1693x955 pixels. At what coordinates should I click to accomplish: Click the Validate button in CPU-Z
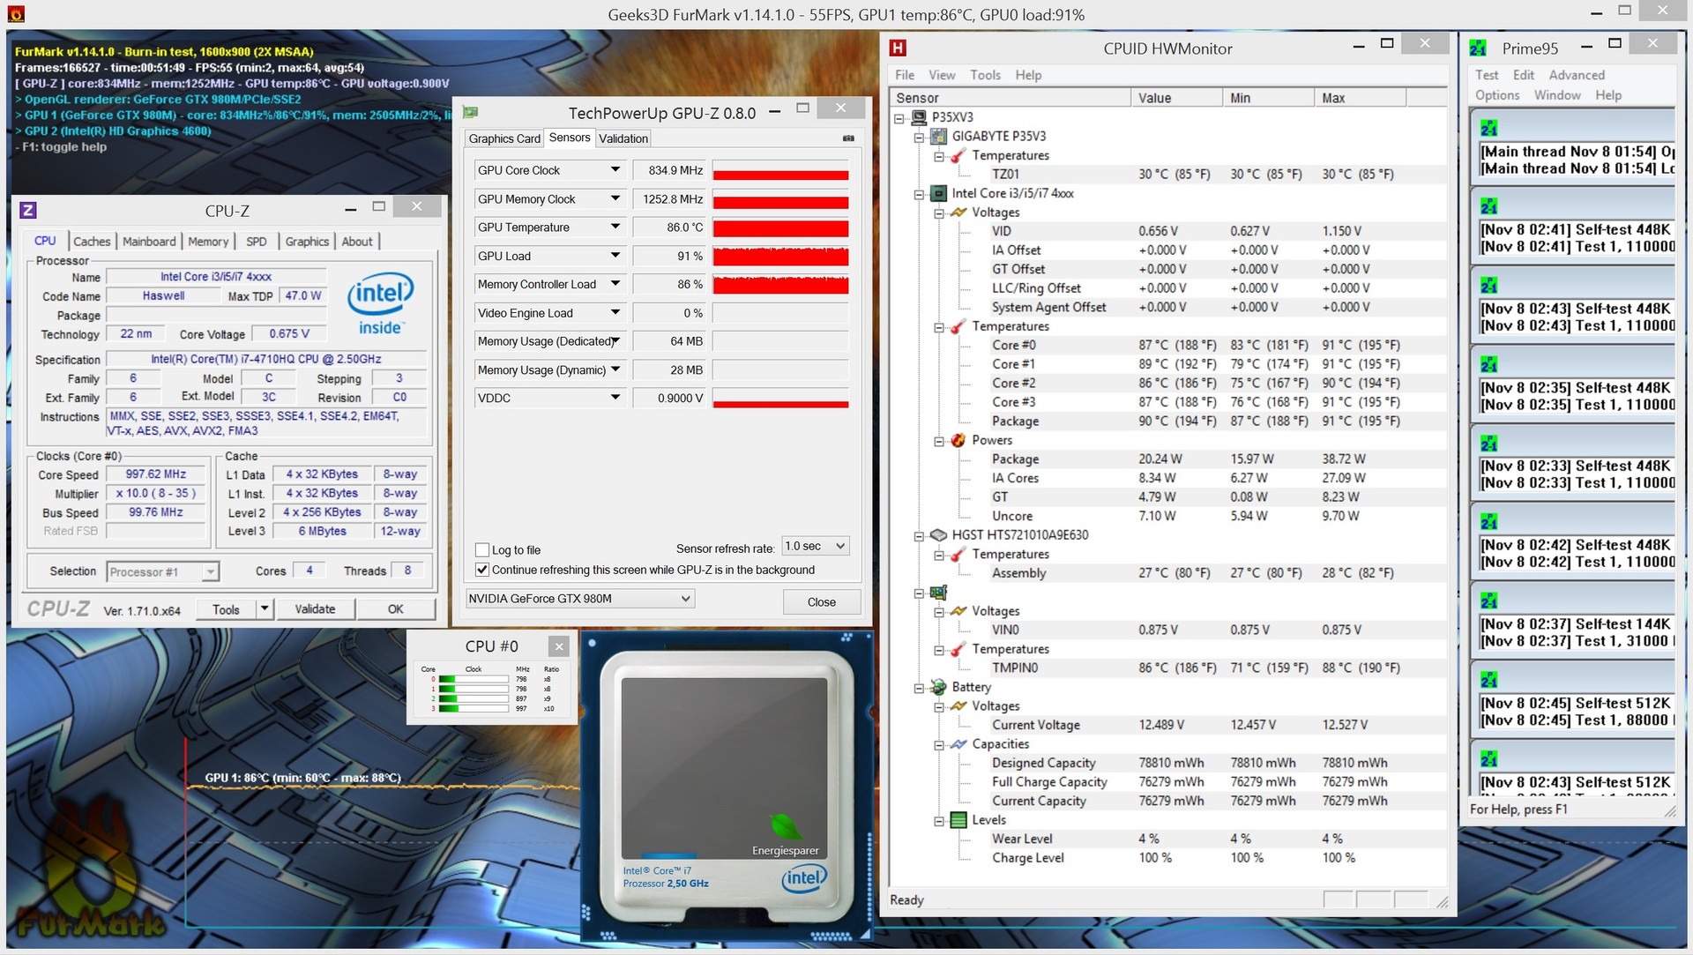click(315, 609)
